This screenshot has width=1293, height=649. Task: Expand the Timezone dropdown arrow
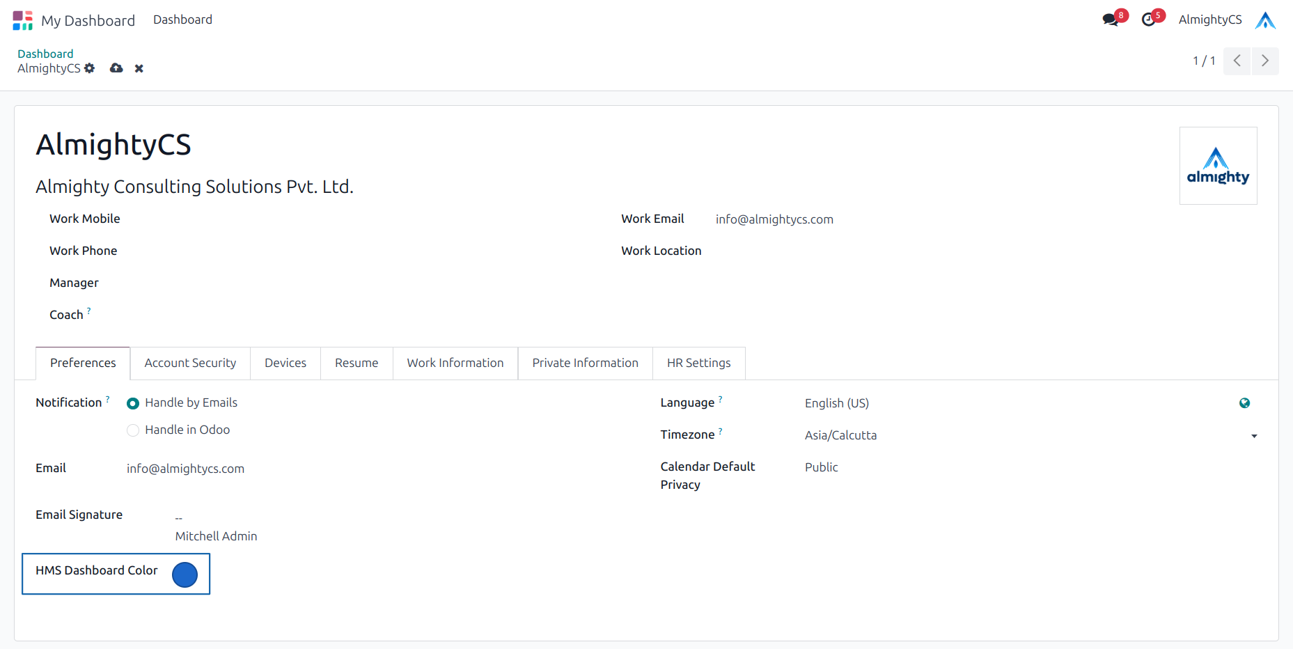click(x=1254, y=436)
